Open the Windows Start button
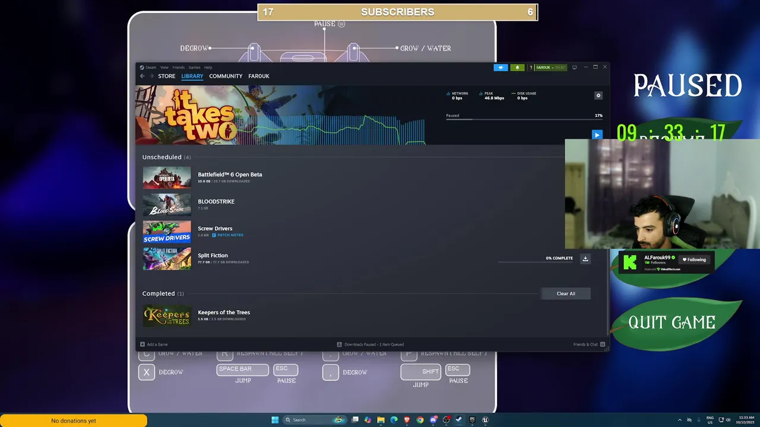 (275, 420)
